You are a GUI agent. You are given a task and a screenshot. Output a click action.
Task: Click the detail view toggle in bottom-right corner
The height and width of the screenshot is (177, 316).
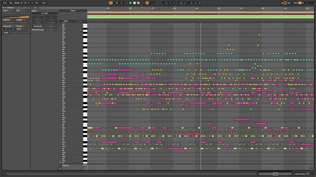pos(313,174)
